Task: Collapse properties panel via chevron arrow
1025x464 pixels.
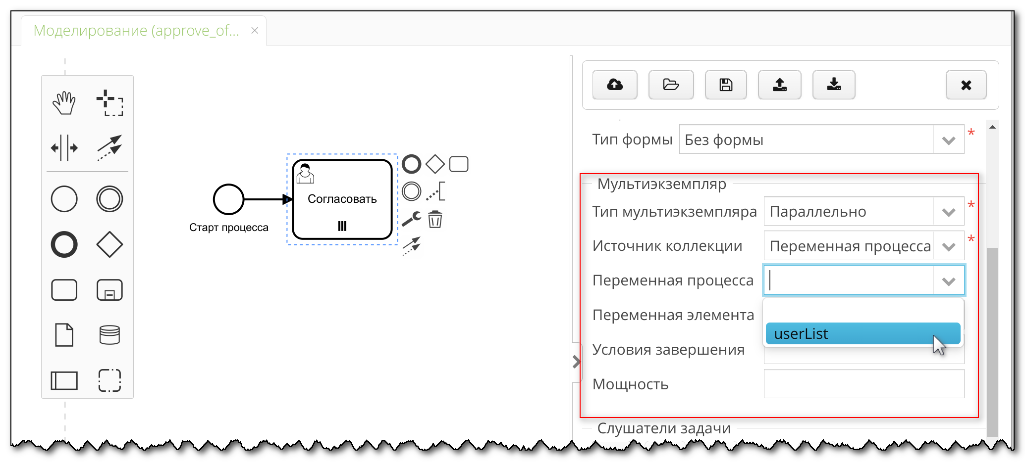Action: (576, 362)
